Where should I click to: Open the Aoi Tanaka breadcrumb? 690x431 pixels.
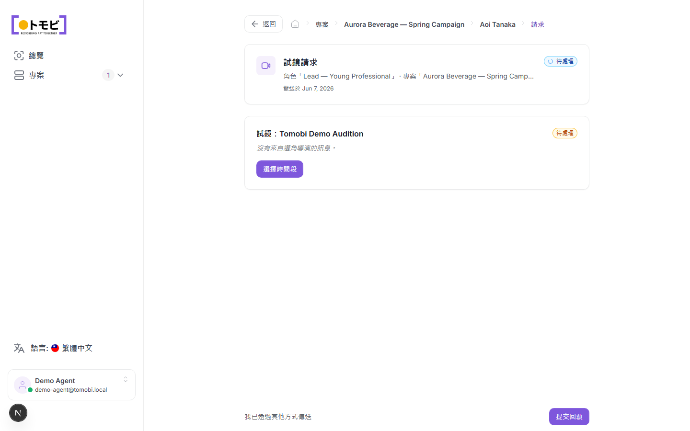(x=498, y=24)
